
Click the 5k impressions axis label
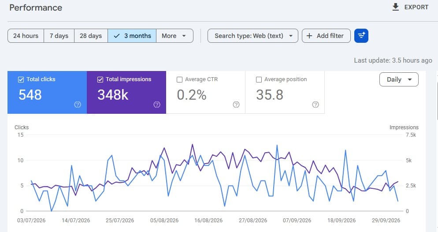[x=408, y=161]
